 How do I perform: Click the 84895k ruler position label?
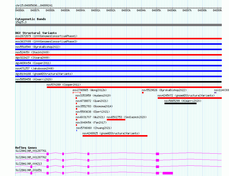click(156, 10)
